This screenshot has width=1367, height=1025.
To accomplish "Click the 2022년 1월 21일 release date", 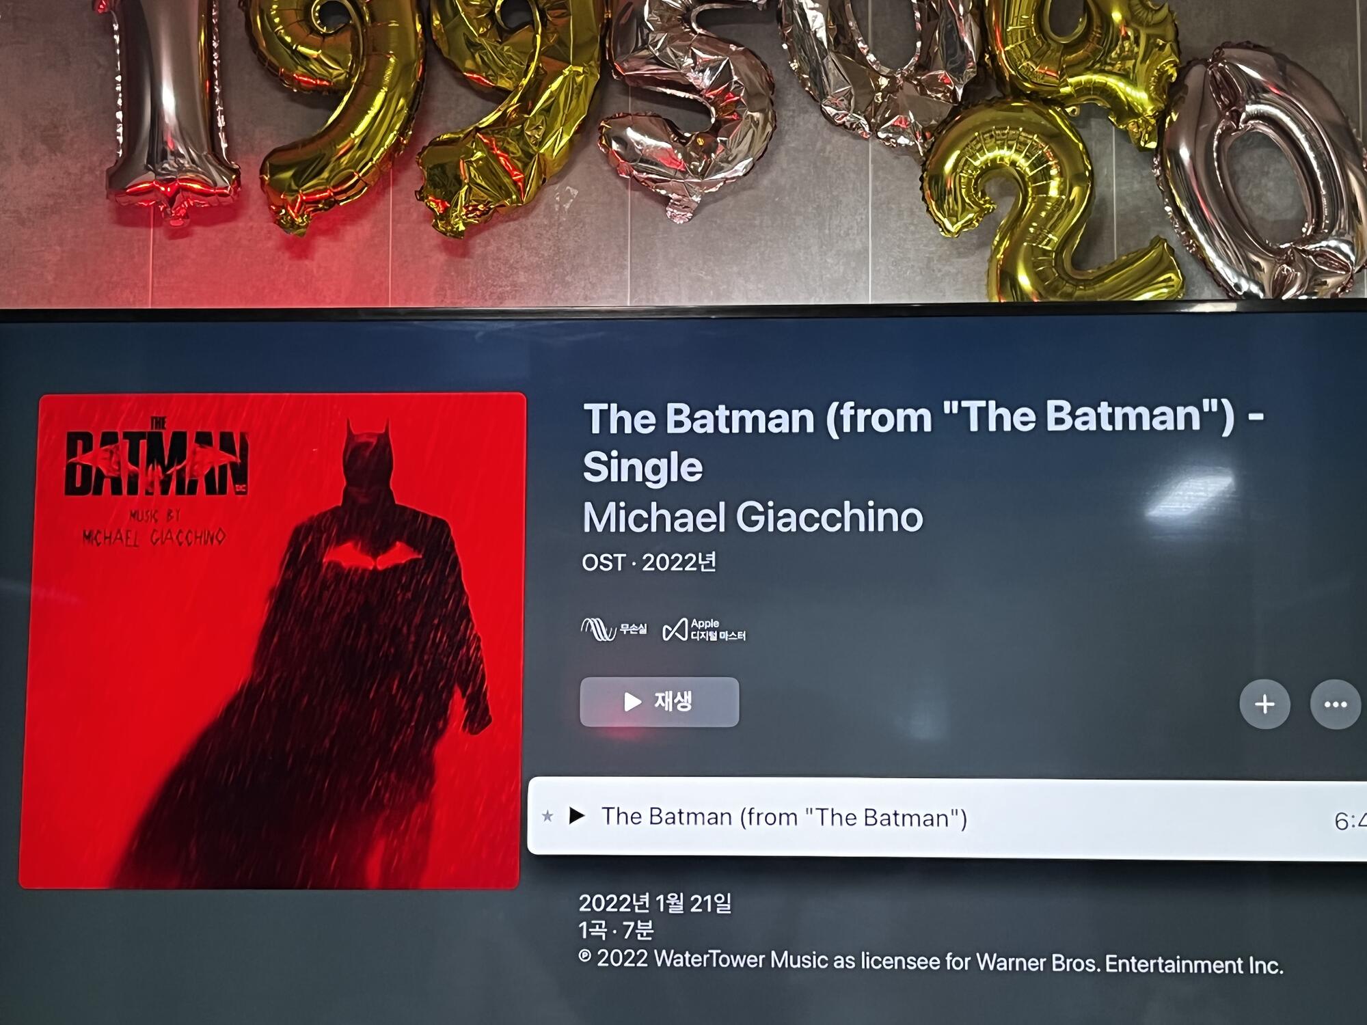I will (x=655, y=903).
